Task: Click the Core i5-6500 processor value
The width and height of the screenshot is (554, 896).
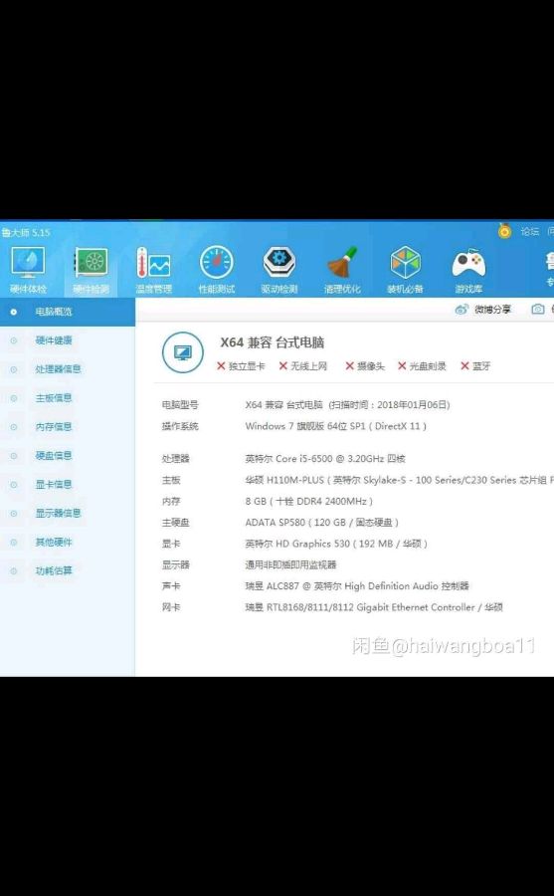Action: (325, 459)
